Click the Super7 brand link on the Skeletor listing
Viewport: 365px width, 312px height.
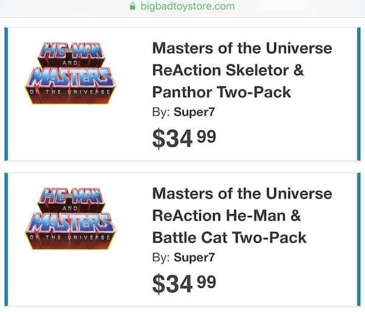194,112
